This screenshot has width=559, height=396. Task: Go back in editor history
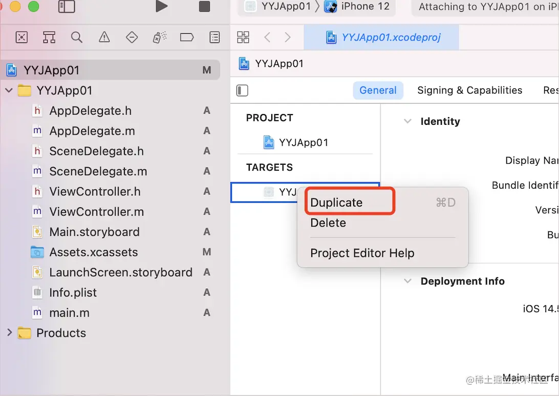[267, 37]
